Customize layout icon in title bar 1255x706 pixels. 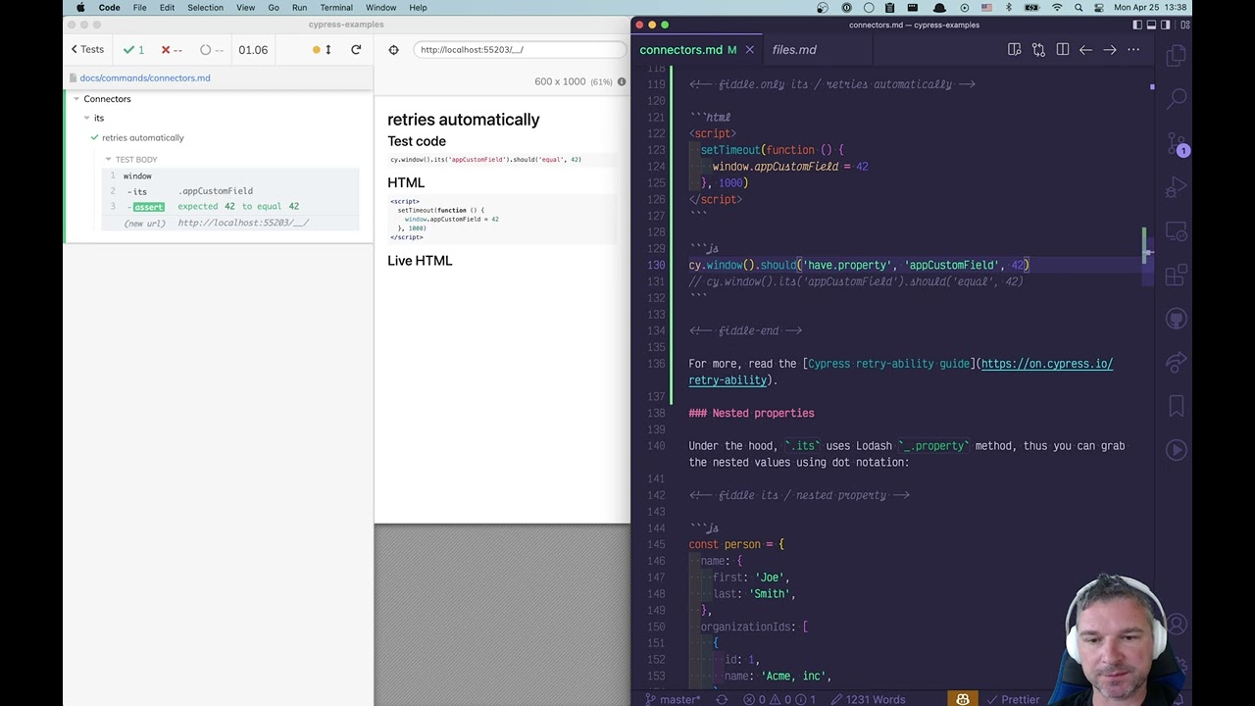point(1185,25)
